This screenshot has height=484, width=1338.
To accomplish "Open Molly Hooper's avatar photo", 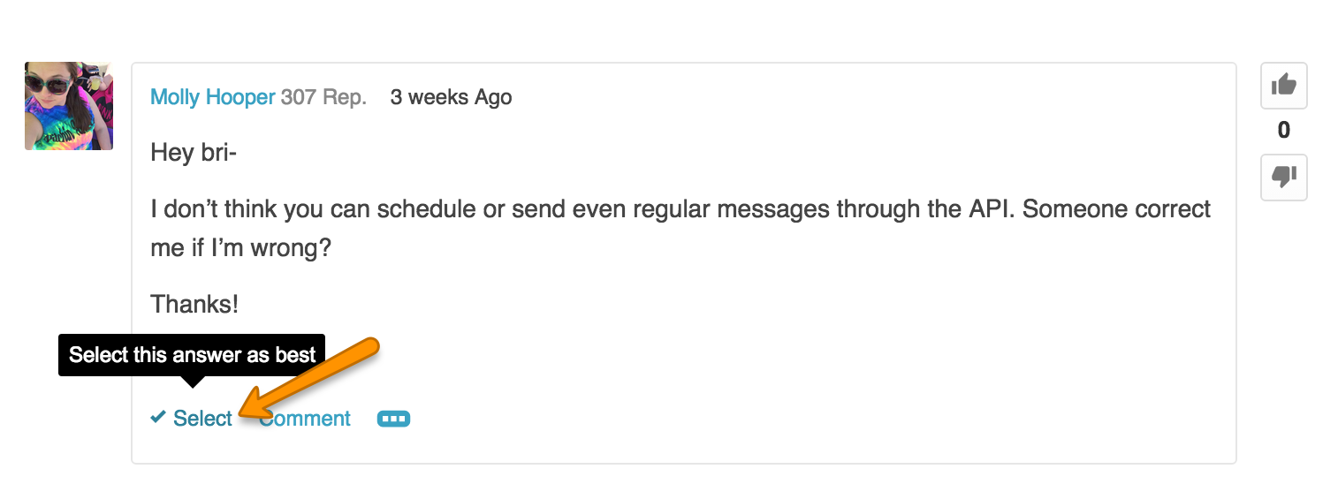I will tap(69, 106).
